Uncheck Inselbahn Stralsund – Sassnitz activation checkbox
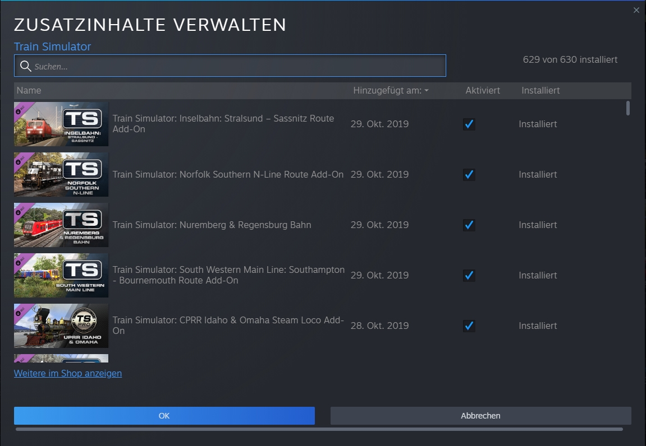Screen dimensions: 646x446 pos(469,124)
